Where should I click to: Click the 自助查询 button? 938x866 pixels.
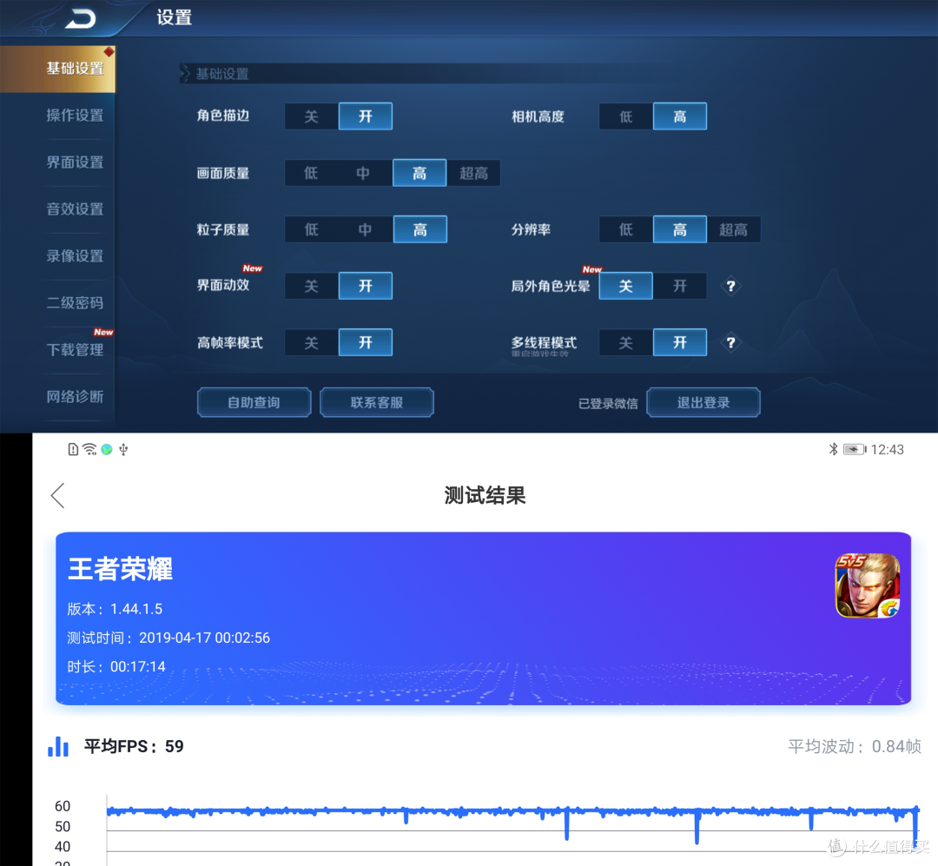pos(254,402)
